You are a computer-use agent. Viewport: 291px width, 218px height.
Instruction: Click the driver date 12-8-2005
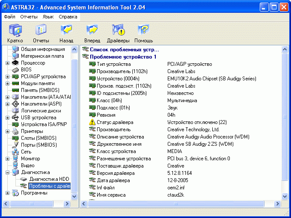click(x=178, y=180)
